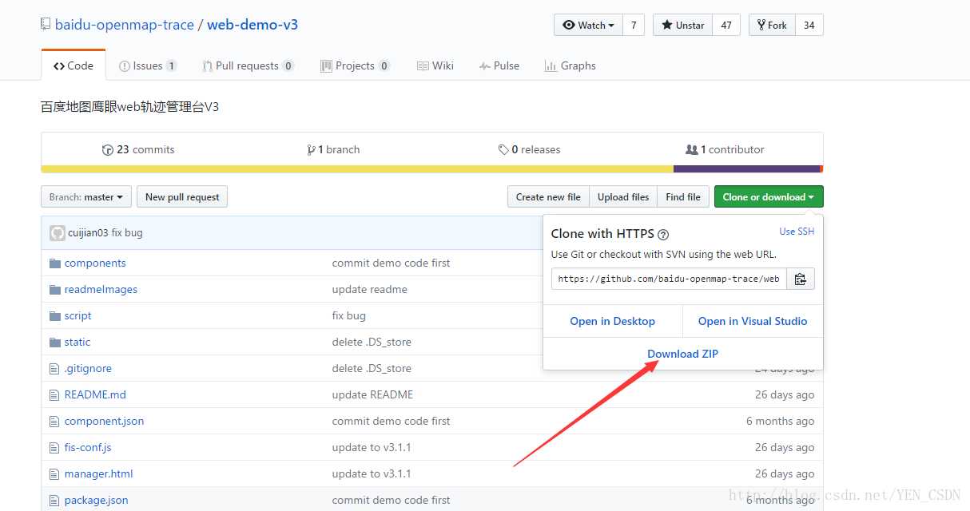Click the people icon beside 1 contributor
The image size is (970, 511).
[692, 150]
